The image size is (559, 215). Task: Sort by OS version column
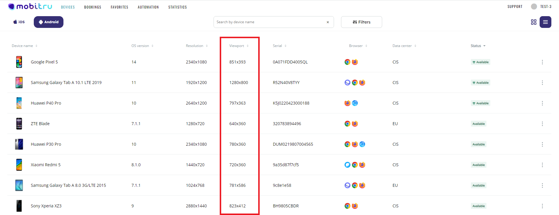[x=142, y=46]
